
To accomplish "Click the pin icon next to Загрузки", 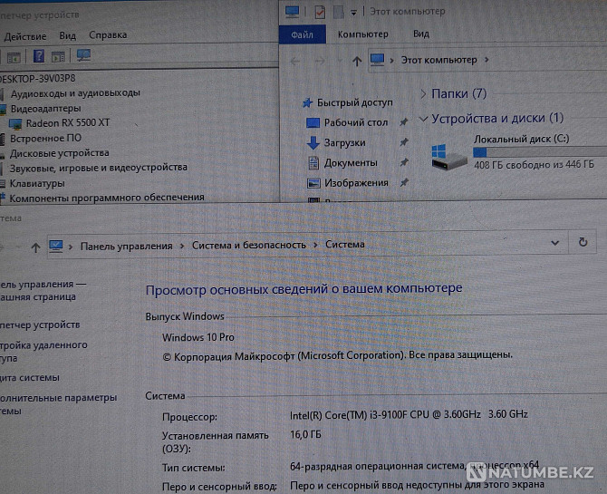I will [x=404, y=141].
